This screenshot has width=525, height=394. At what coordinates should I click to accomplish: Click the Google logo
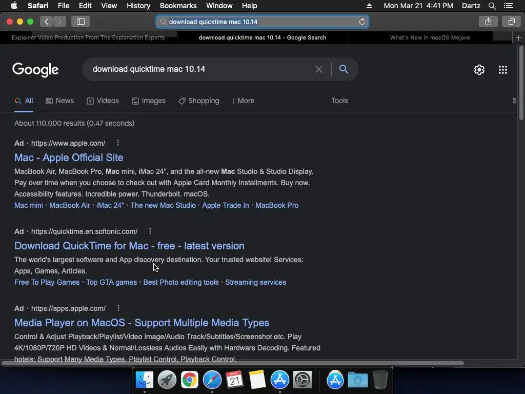pos(35,70)
